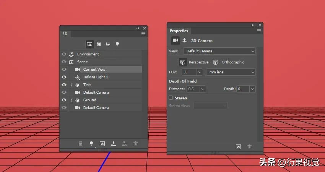Click Render icon at Properties panel bottom

pyautogui.click(x=238, y=147)
